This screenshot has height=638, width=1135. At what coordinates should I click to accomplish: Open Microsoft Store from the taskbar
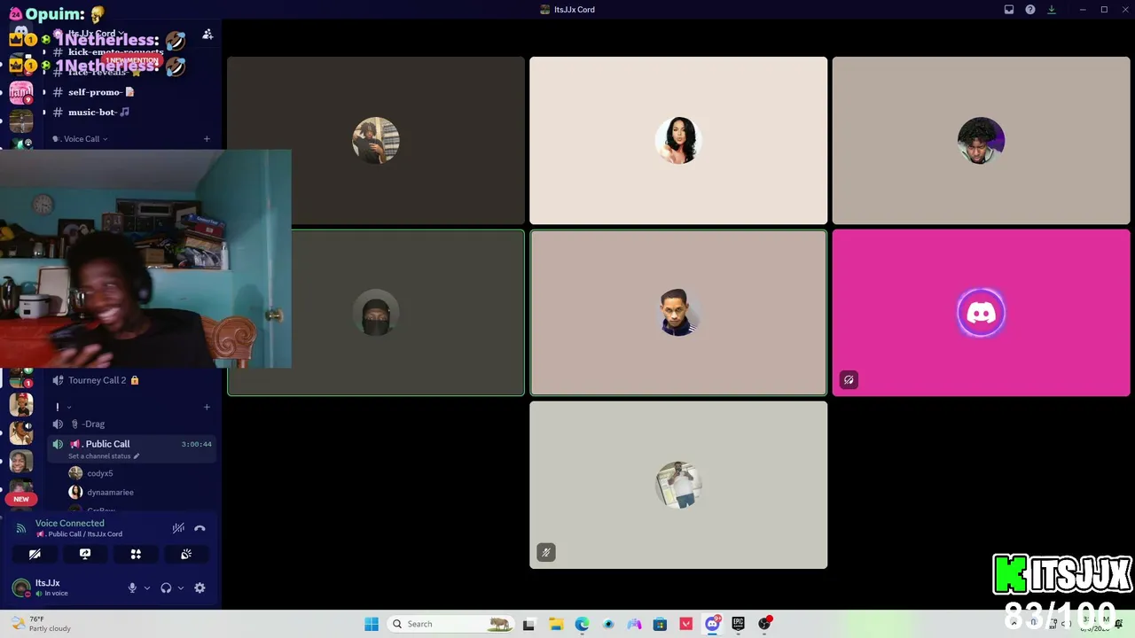(660, 624)
